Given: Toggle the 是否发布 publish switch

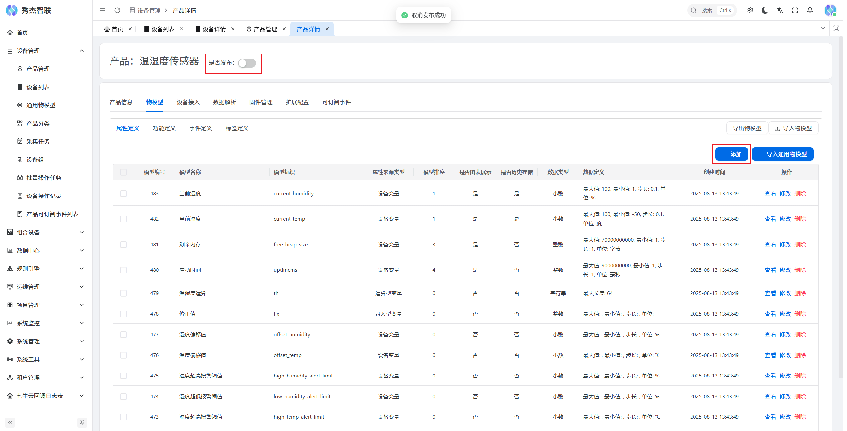Looking at the screenshot, I should coord(247,63).
